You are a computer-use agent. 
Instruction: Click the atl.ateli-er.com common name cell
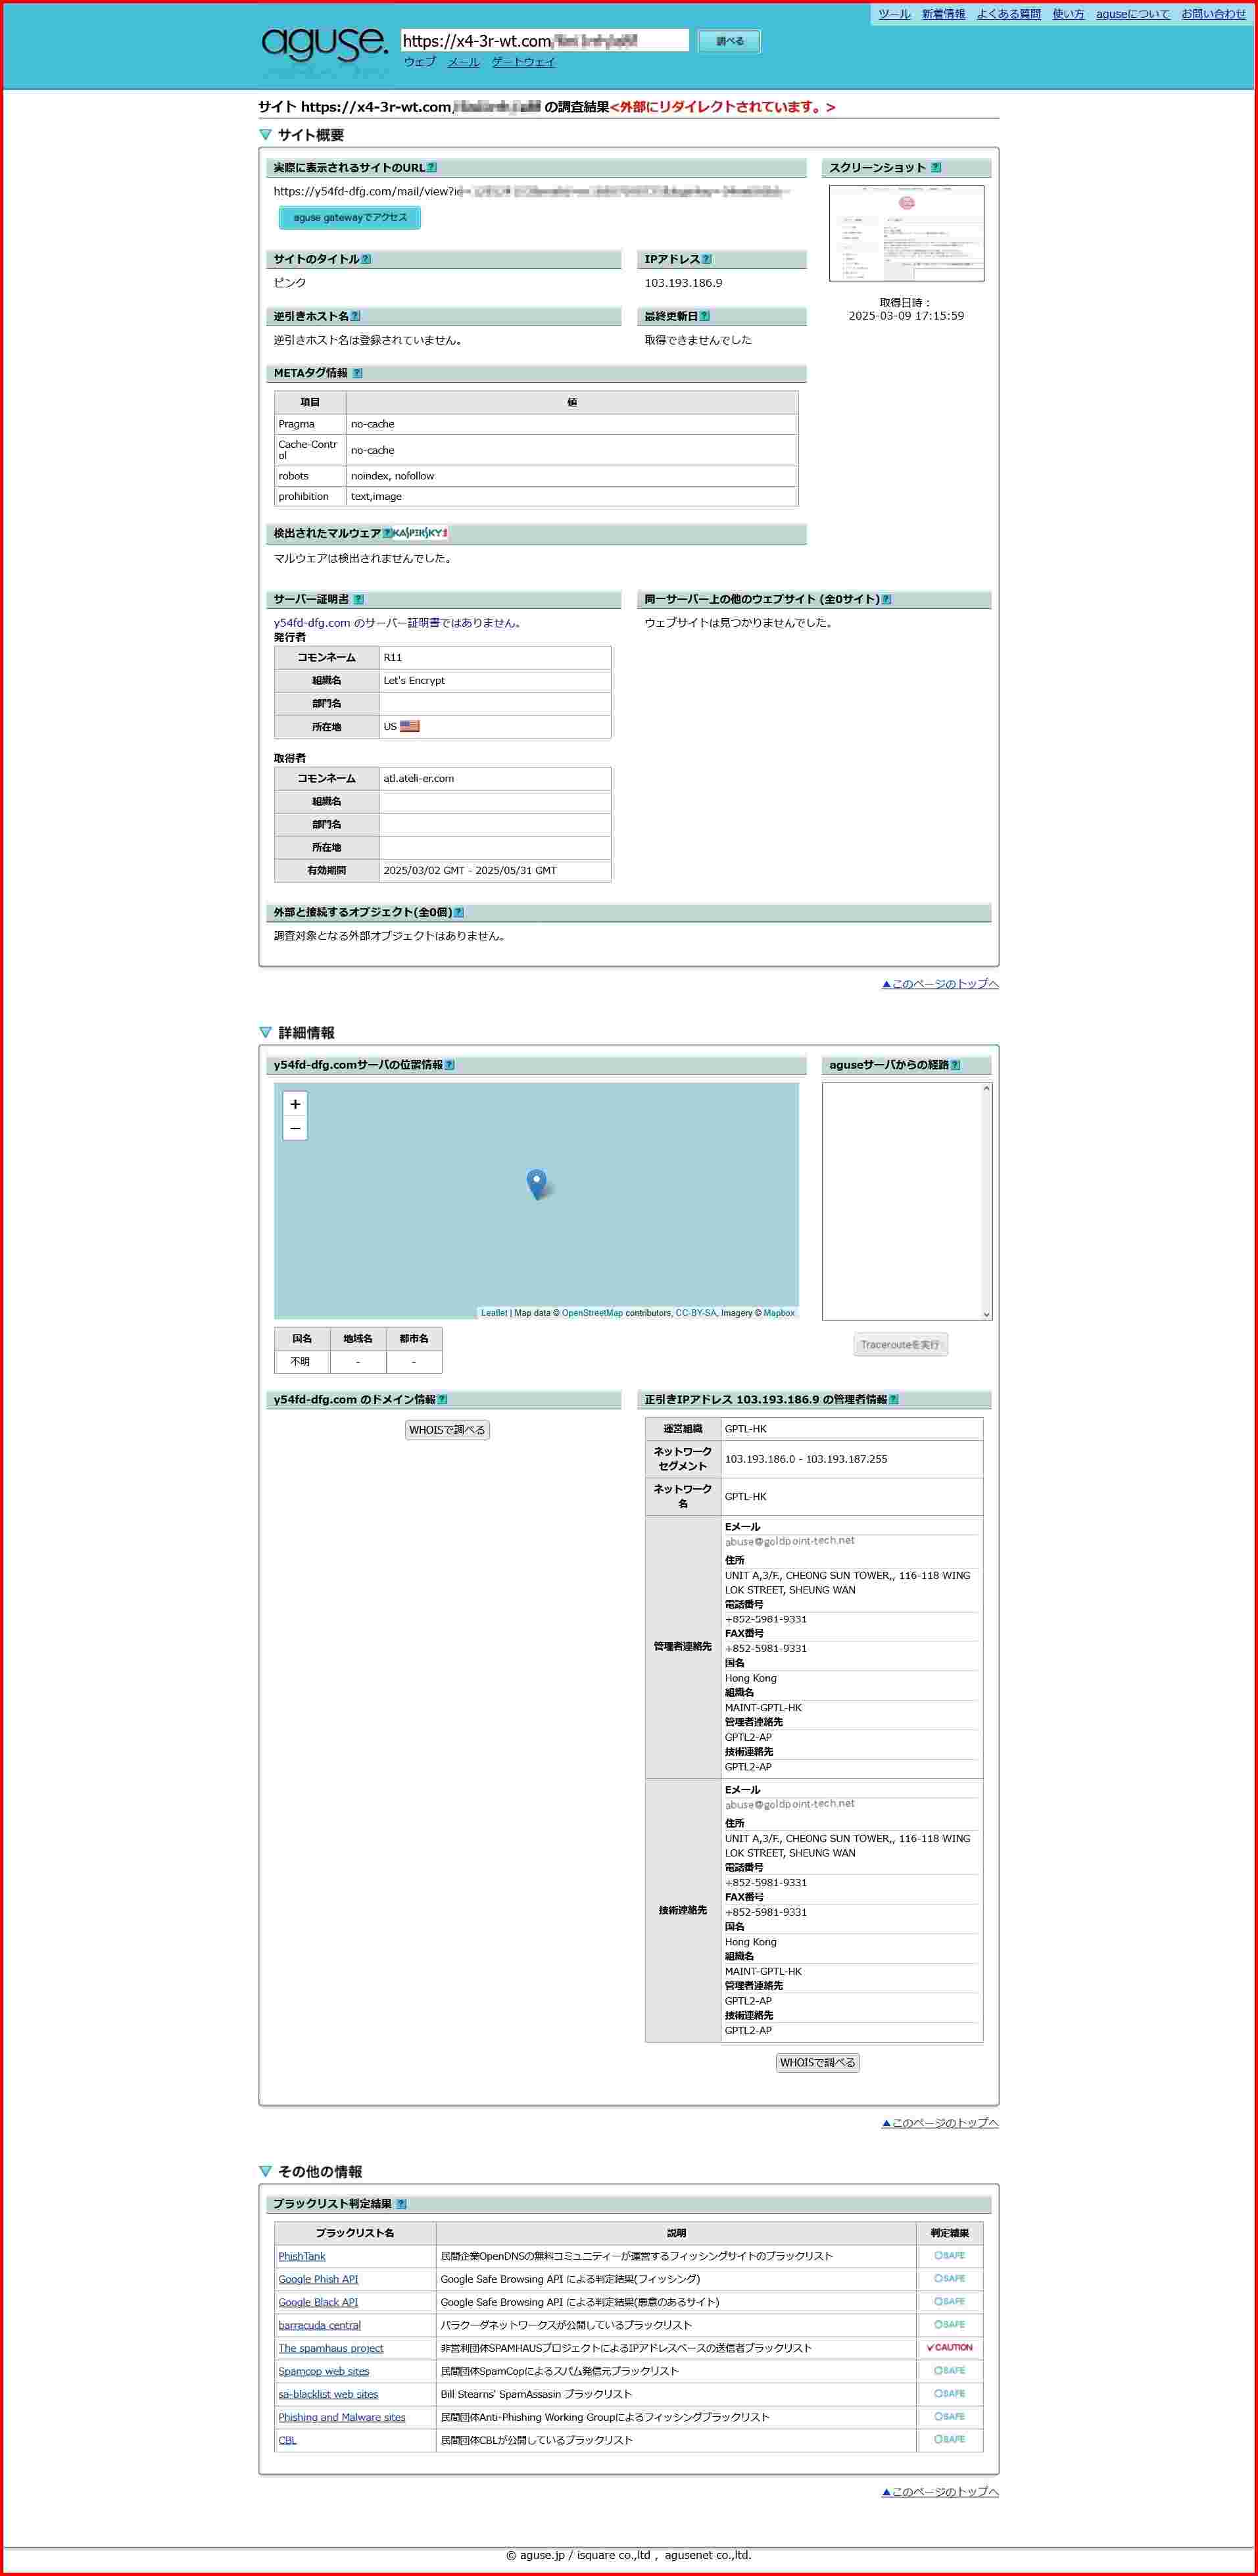click(494, 778)
